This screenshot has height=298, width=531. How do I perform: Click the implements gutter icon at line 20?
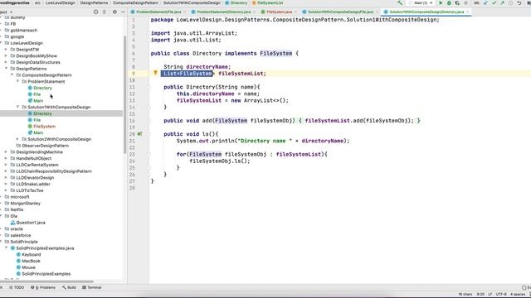point(139,134)
